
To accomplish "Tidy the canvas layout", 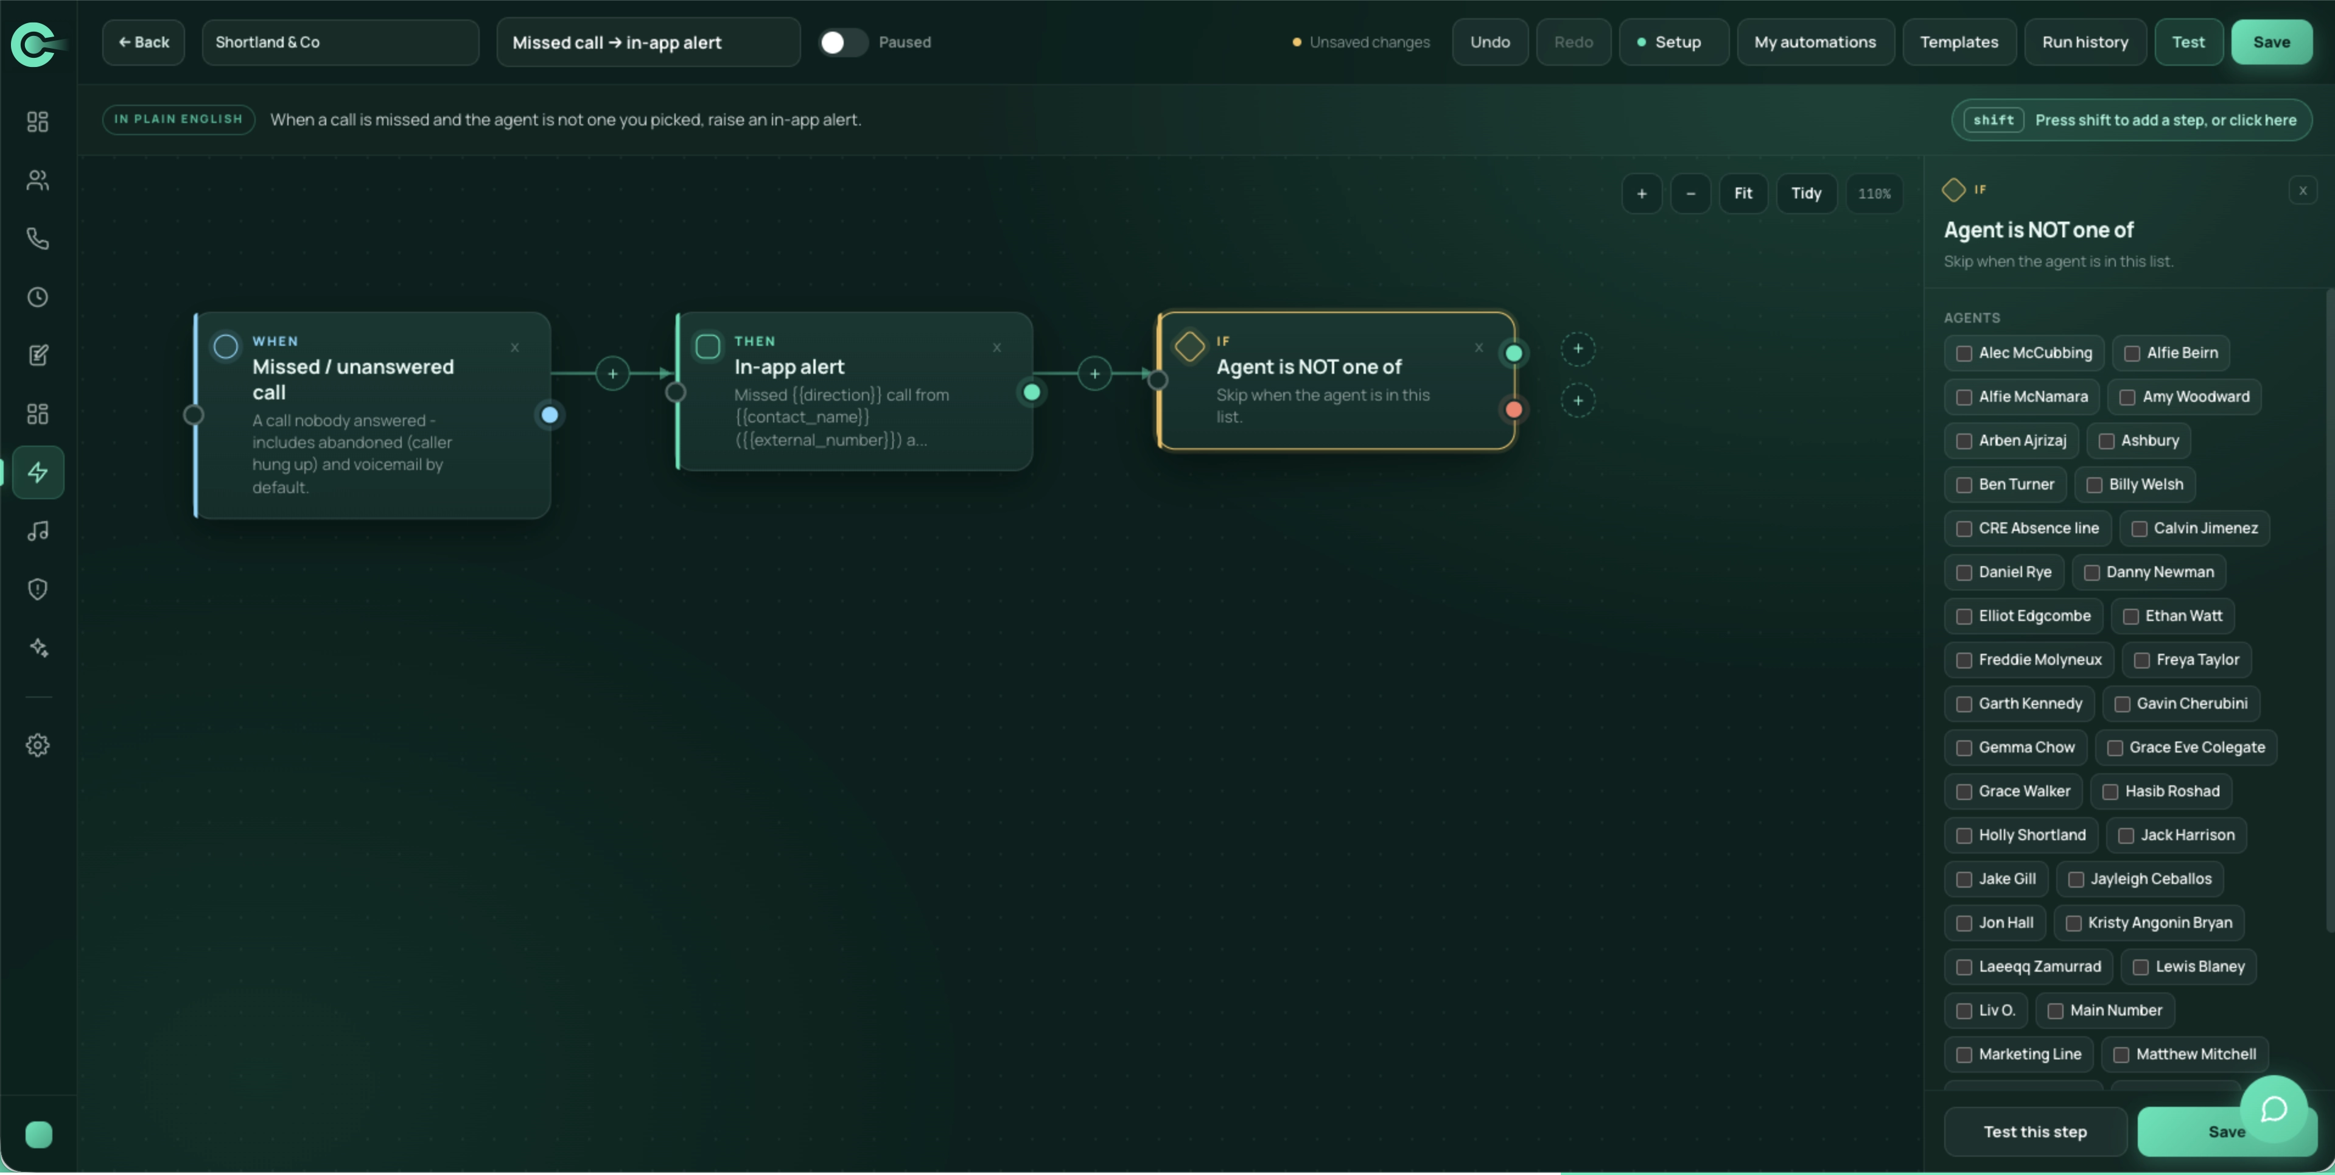I will click(x=1805, y=193).
